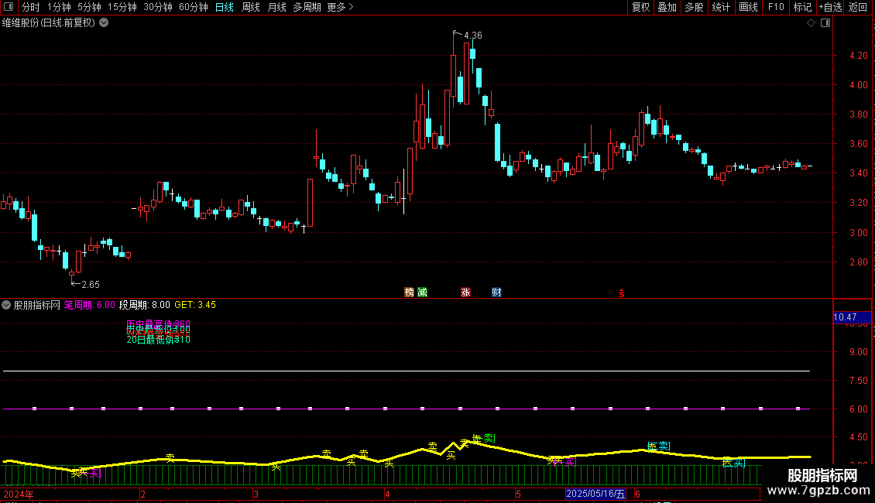Open the 多周期 multi-period view
This screenshot has height=503, width=875.
point(307,7)
